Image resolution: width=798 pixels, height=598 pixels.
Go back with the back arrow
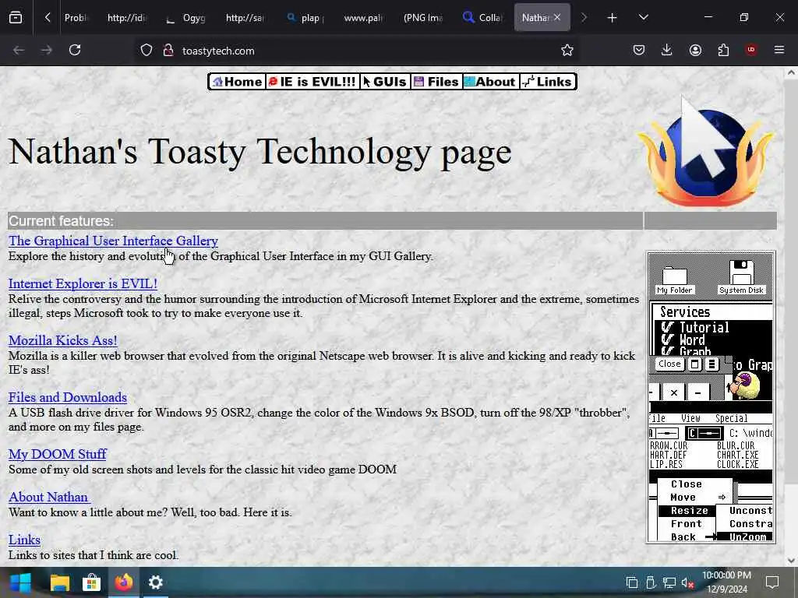pyautogui.click(x=19, y=51)
